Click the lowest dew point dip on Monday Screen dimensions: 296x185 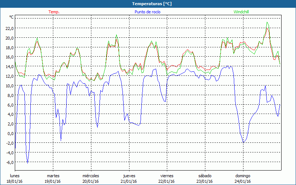(28, 163)
